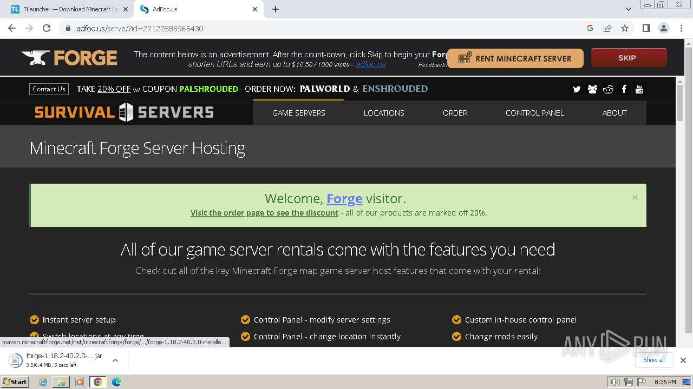
Task: Open tab search dropdown arrow
Action: coord(629,9)
